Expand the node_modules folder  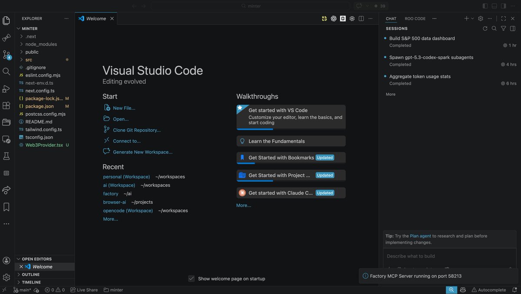point(45,44)
